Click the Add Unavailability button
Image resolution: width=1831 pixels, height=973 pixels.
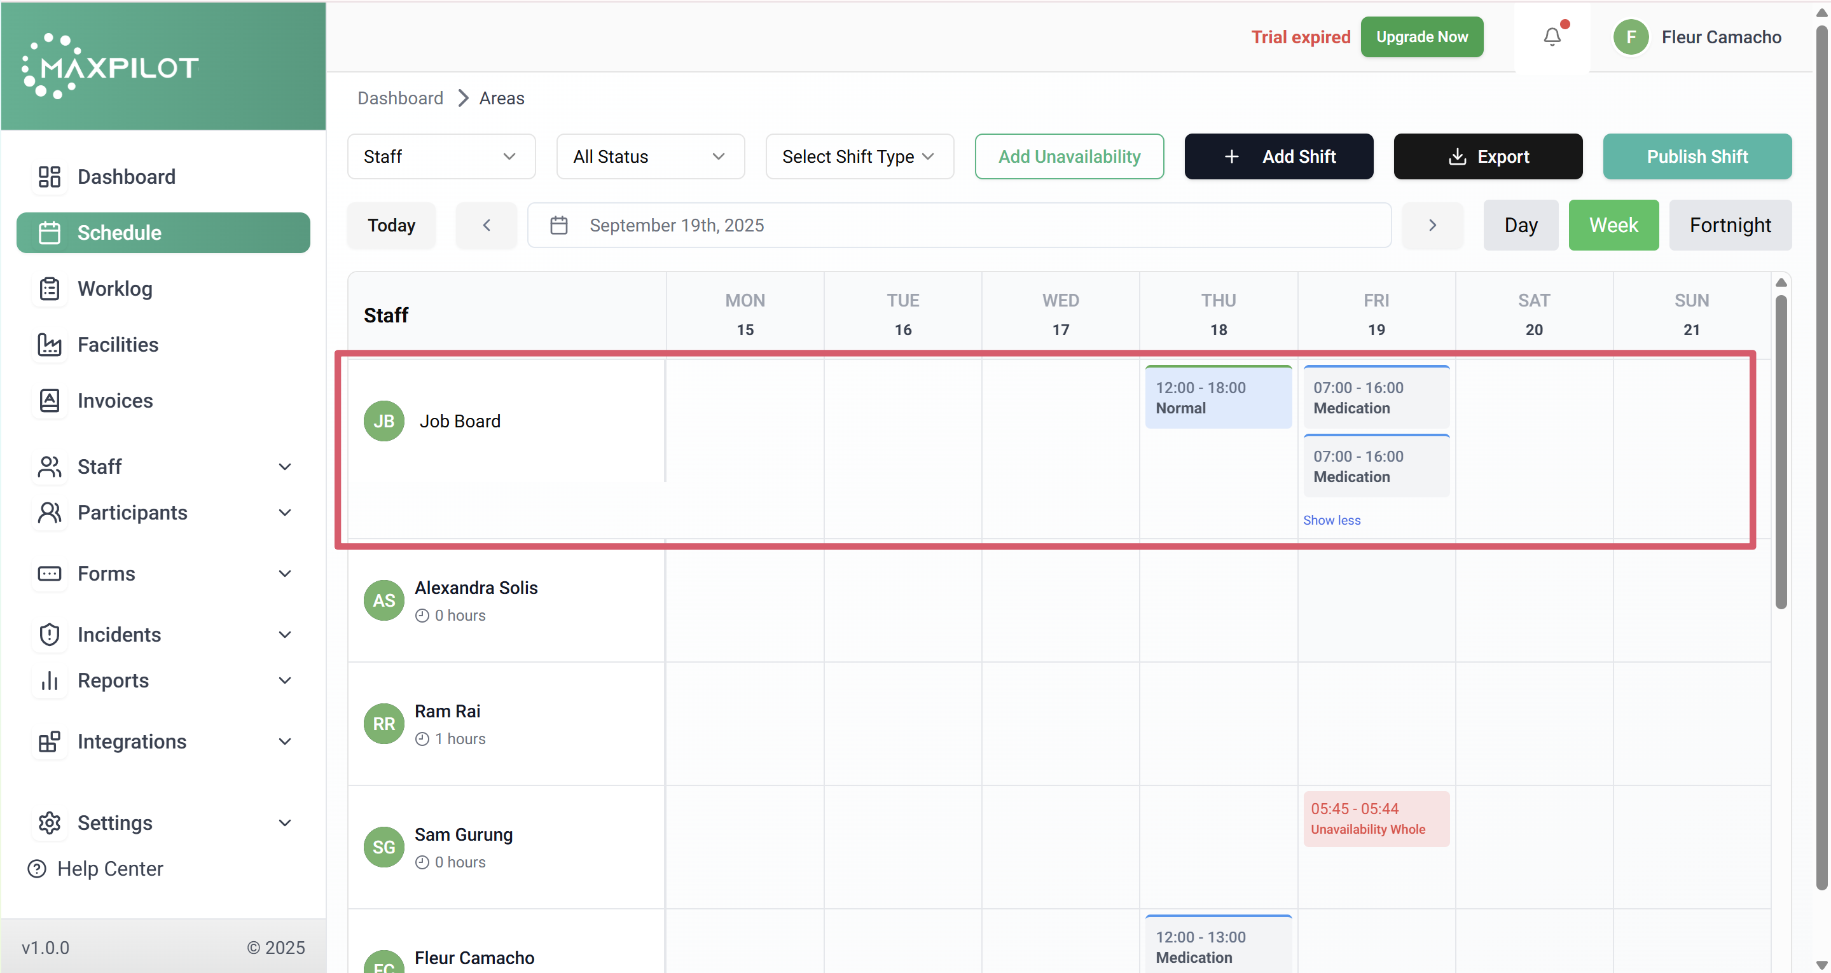pyautogui.click(x=1068, y=156)
